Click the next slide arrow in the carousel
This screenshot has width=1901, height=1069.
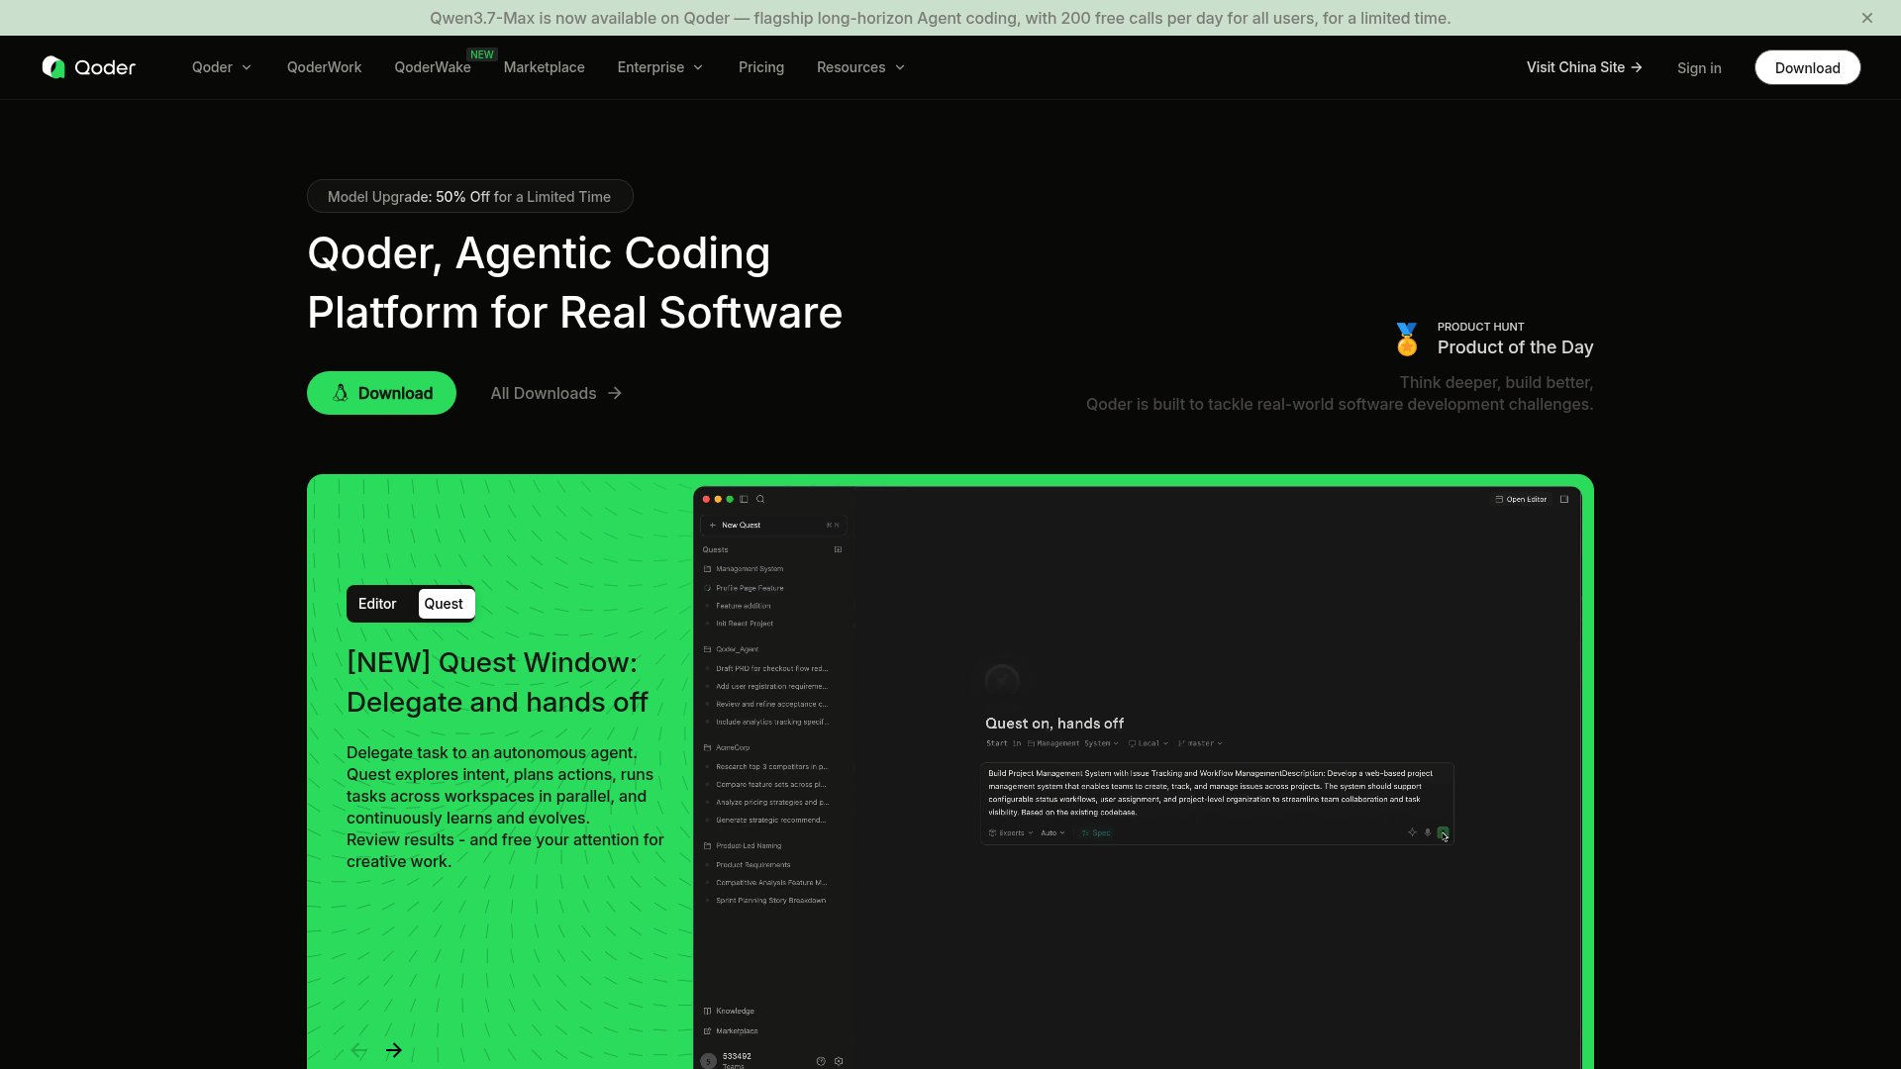point(394,1050)
